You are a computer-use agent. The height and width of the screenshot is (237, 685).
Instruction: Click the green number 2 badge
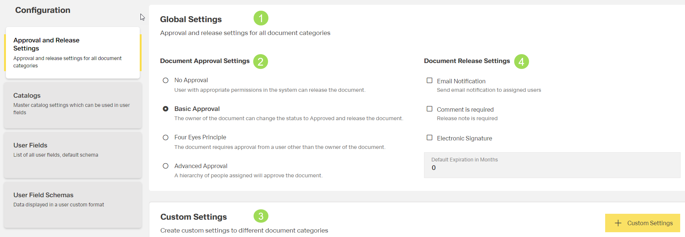pos(260,62)
